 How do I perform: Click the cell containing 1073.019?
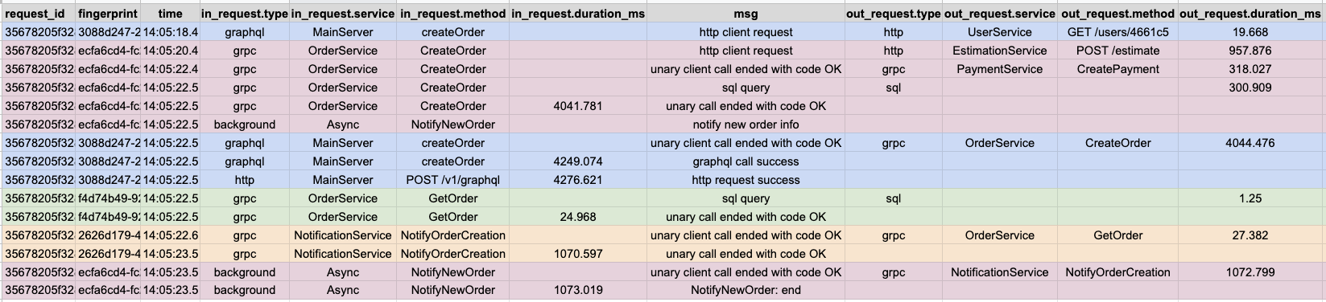click(x=578, y=291)
